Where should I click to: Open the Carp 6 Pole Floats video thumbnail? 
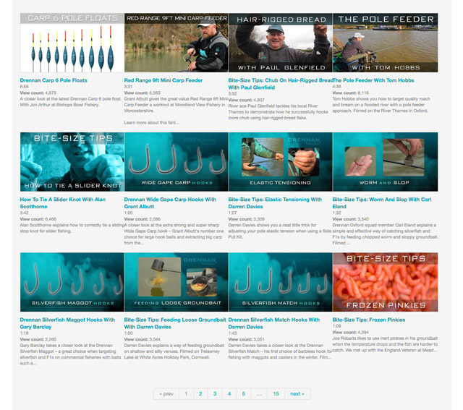coord(72,43)
